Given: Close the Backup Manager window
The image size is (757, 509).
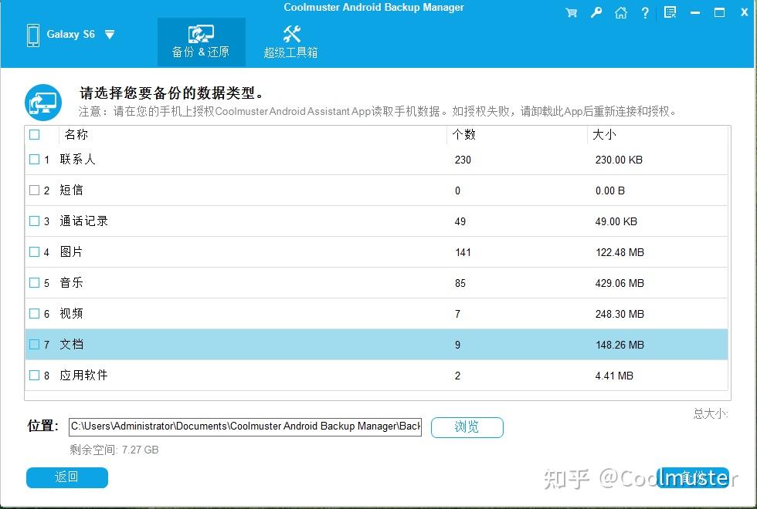Looking at the screenshot, I should click(745, 12).
